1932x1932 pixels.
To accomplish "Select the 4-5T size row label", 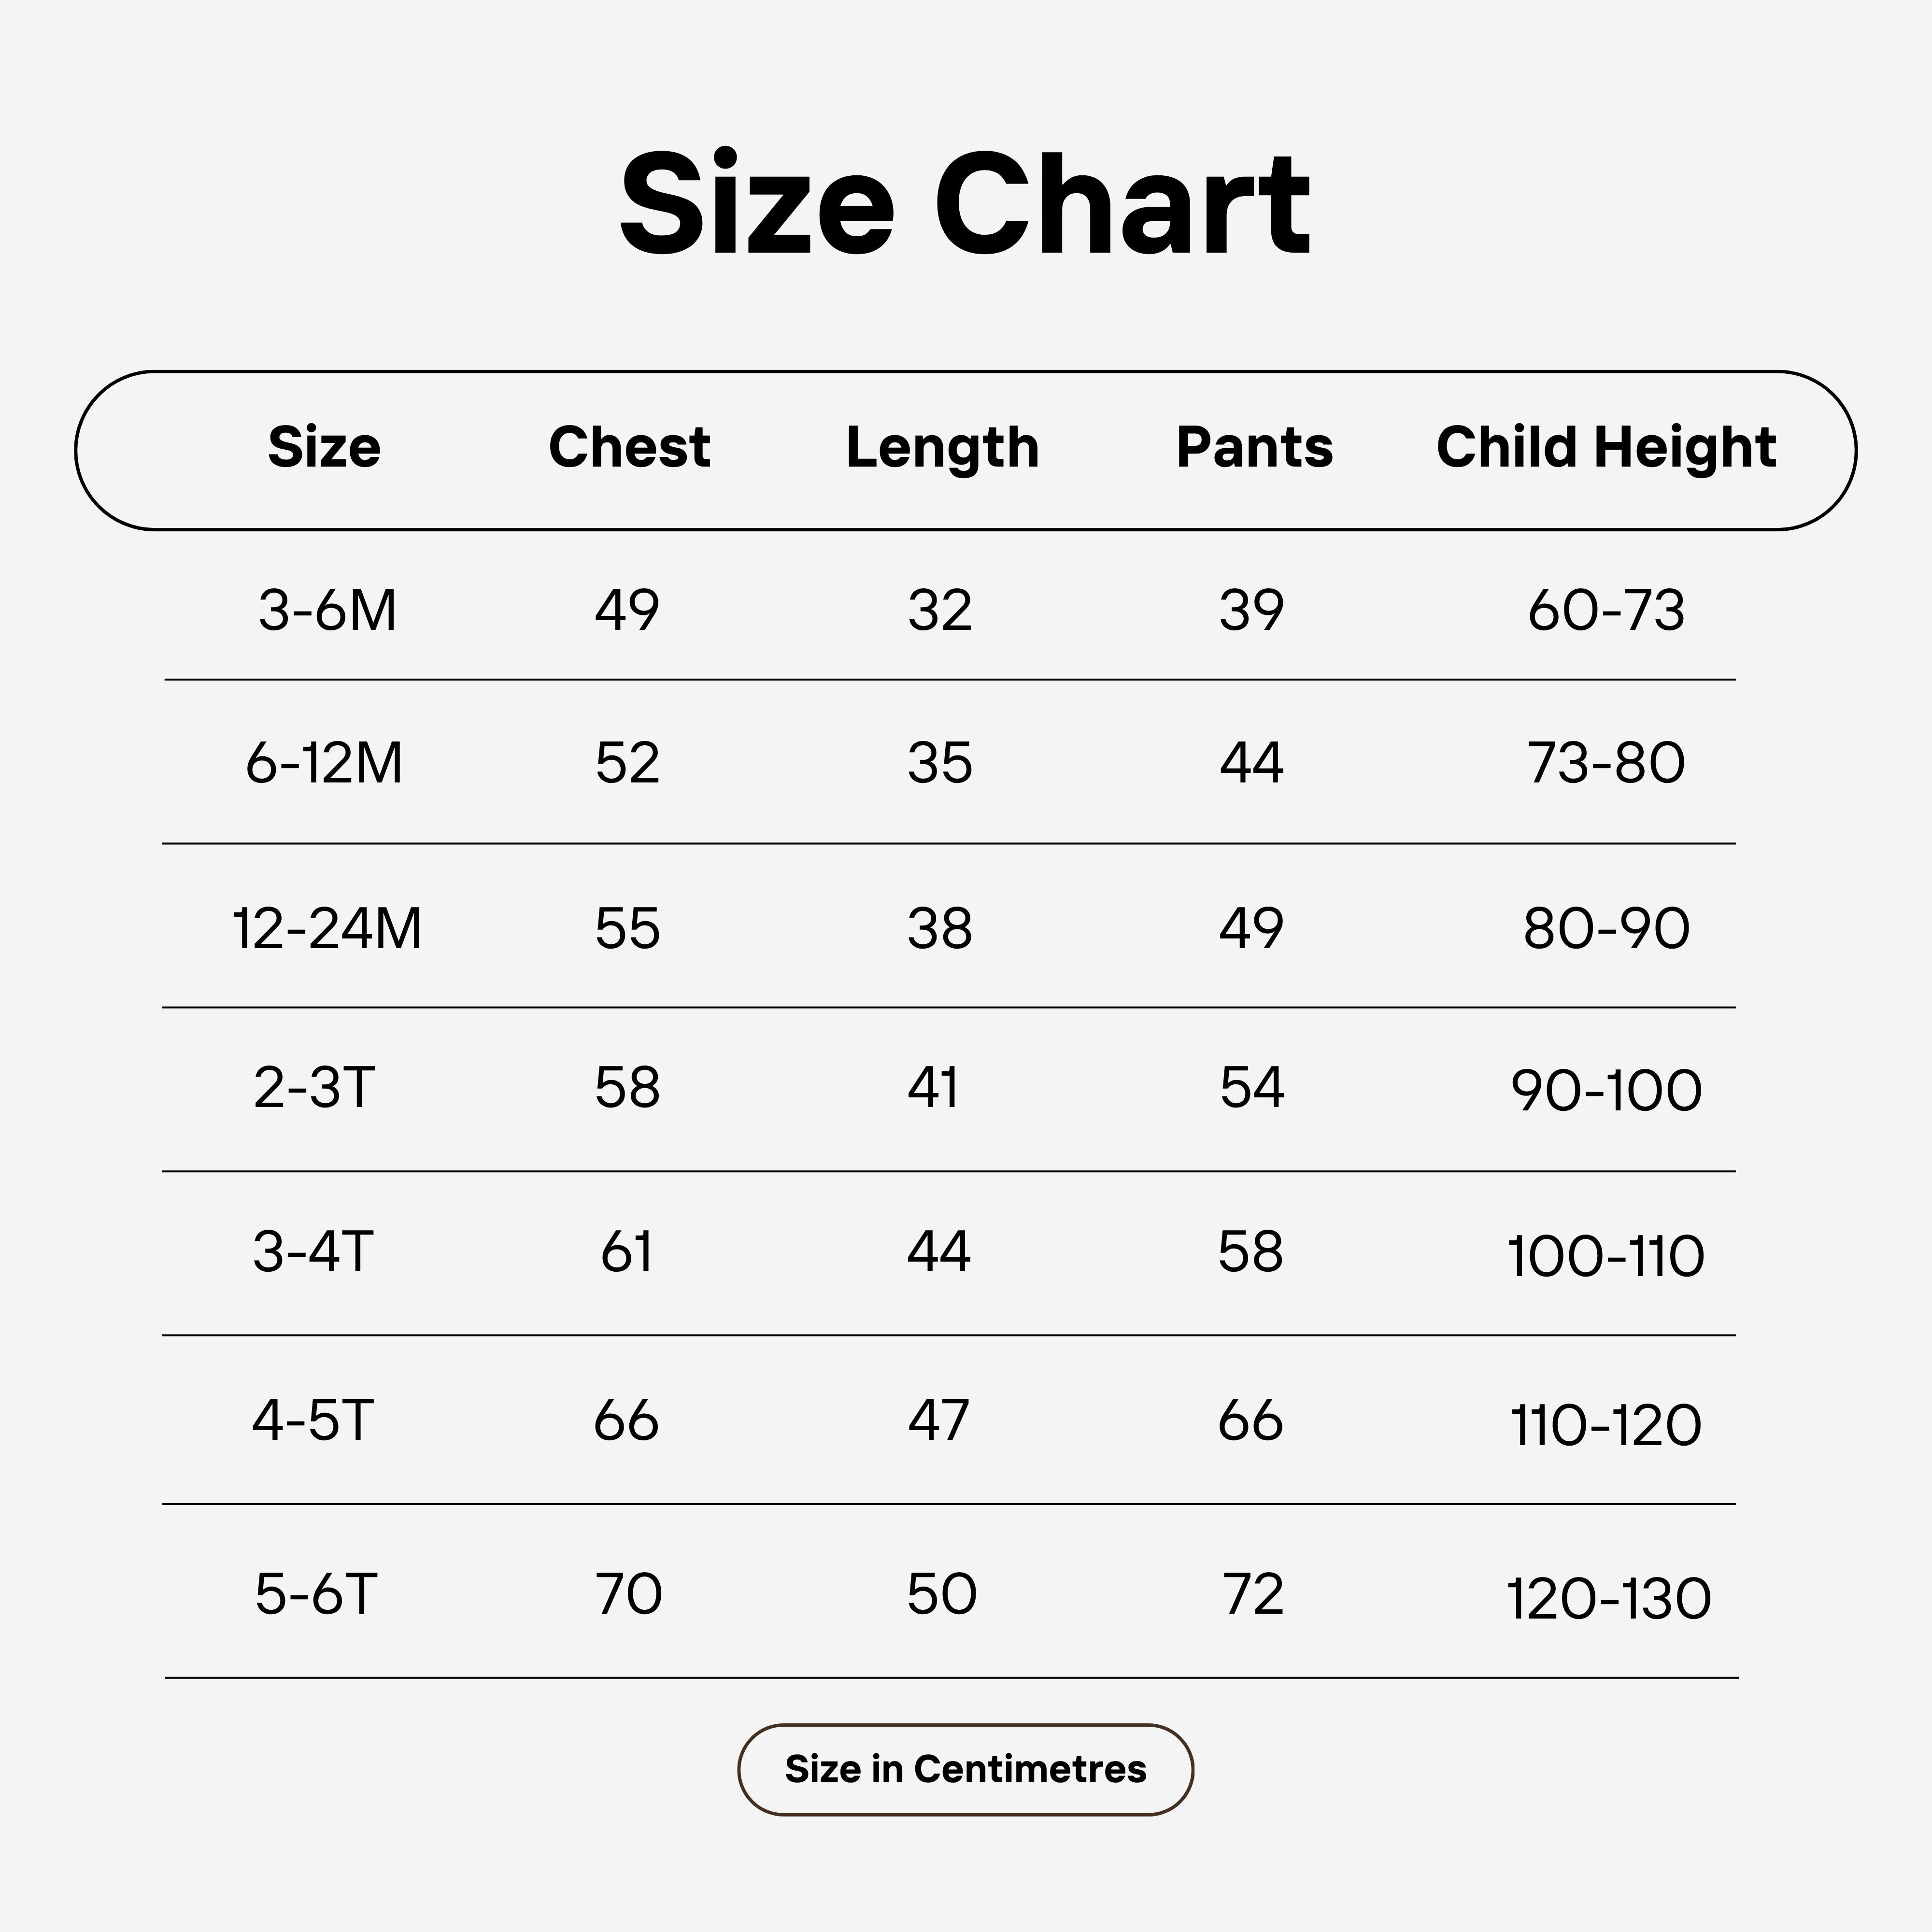I will click(x=313, y=1420).
